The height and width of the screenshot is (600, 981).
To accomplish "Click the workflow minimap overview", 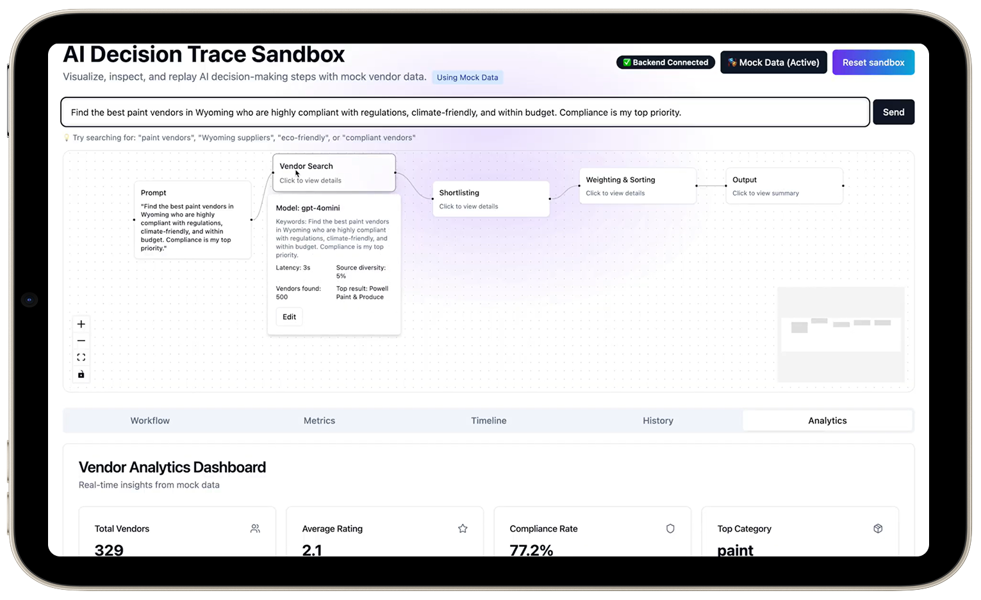I will pos(841,334).
